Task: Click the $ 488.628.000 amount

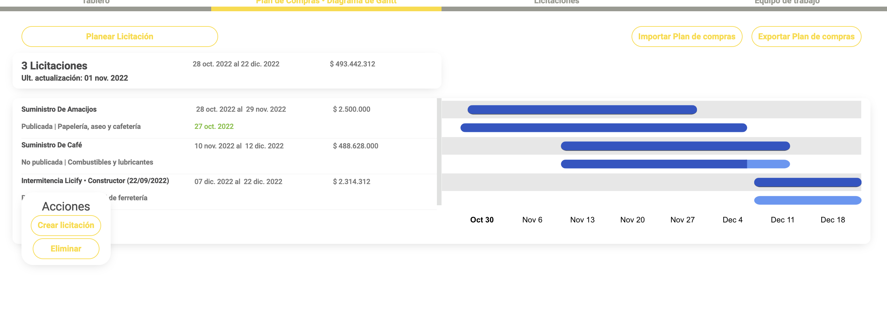Action: tap(355, 146)
